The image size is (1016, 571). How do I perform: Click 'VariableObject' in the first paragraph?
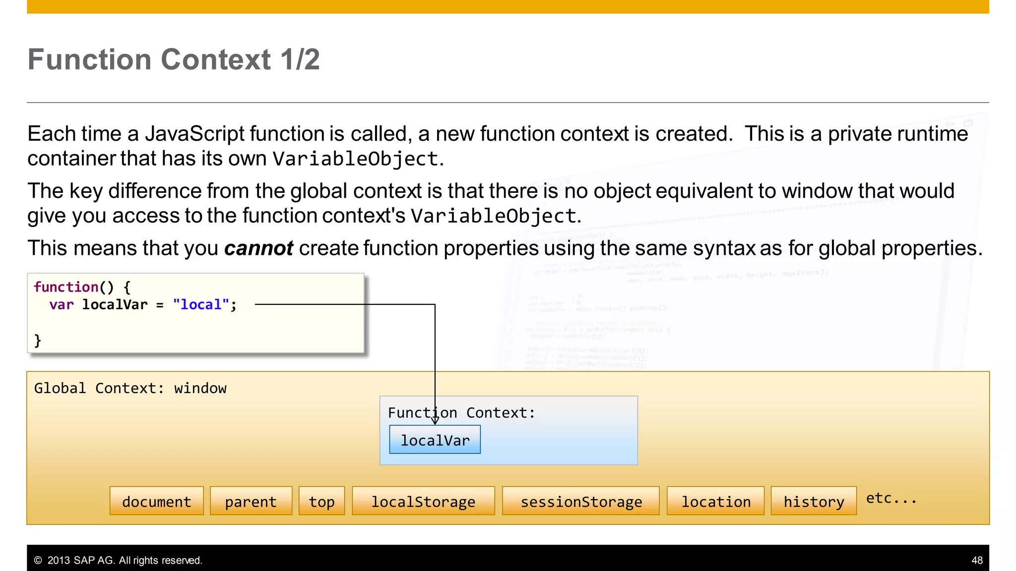356,159
